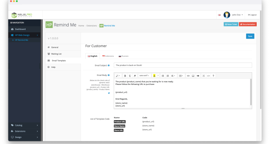This screenshot has width=270, height=144.
Task: Insert a video in the email body
Action: pos(198,76)
